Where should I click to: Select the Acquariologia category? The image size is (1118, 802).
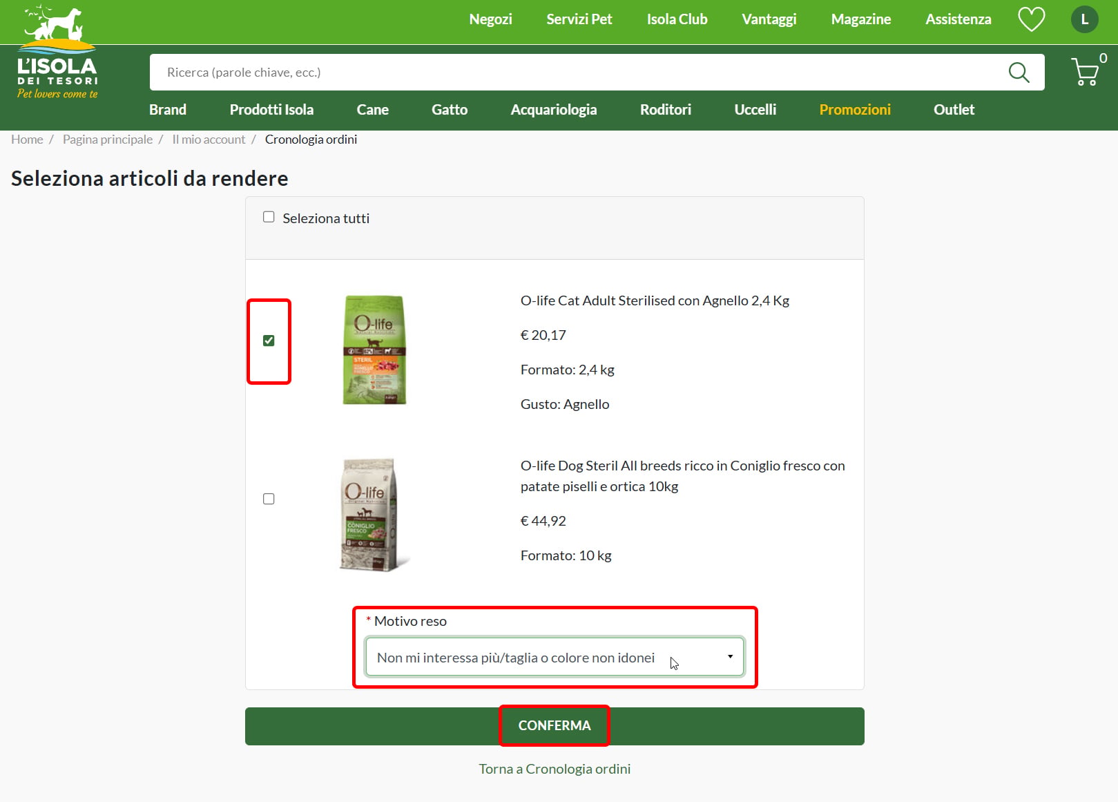(x=554, y=110)
